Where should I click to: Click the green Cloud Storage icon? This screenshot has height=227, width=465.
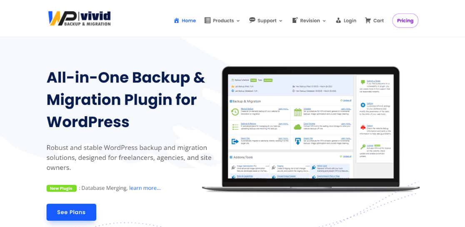point(297,127)
